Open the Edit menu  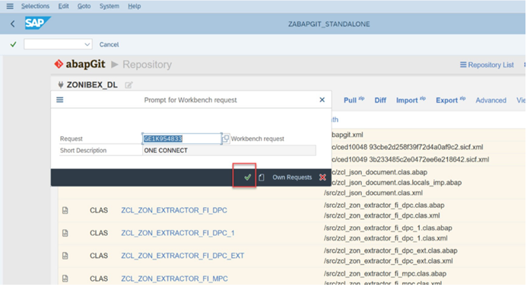(x=63, y=6)
